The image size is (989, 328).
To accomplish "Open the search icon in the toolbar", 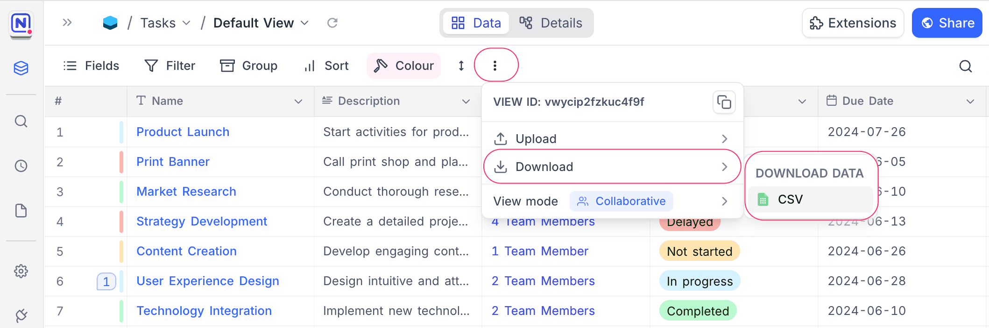I will point(965,66).
